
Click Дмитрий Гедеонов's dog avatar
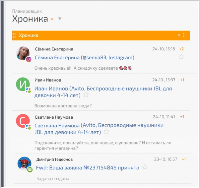click(x=24, y=163)
